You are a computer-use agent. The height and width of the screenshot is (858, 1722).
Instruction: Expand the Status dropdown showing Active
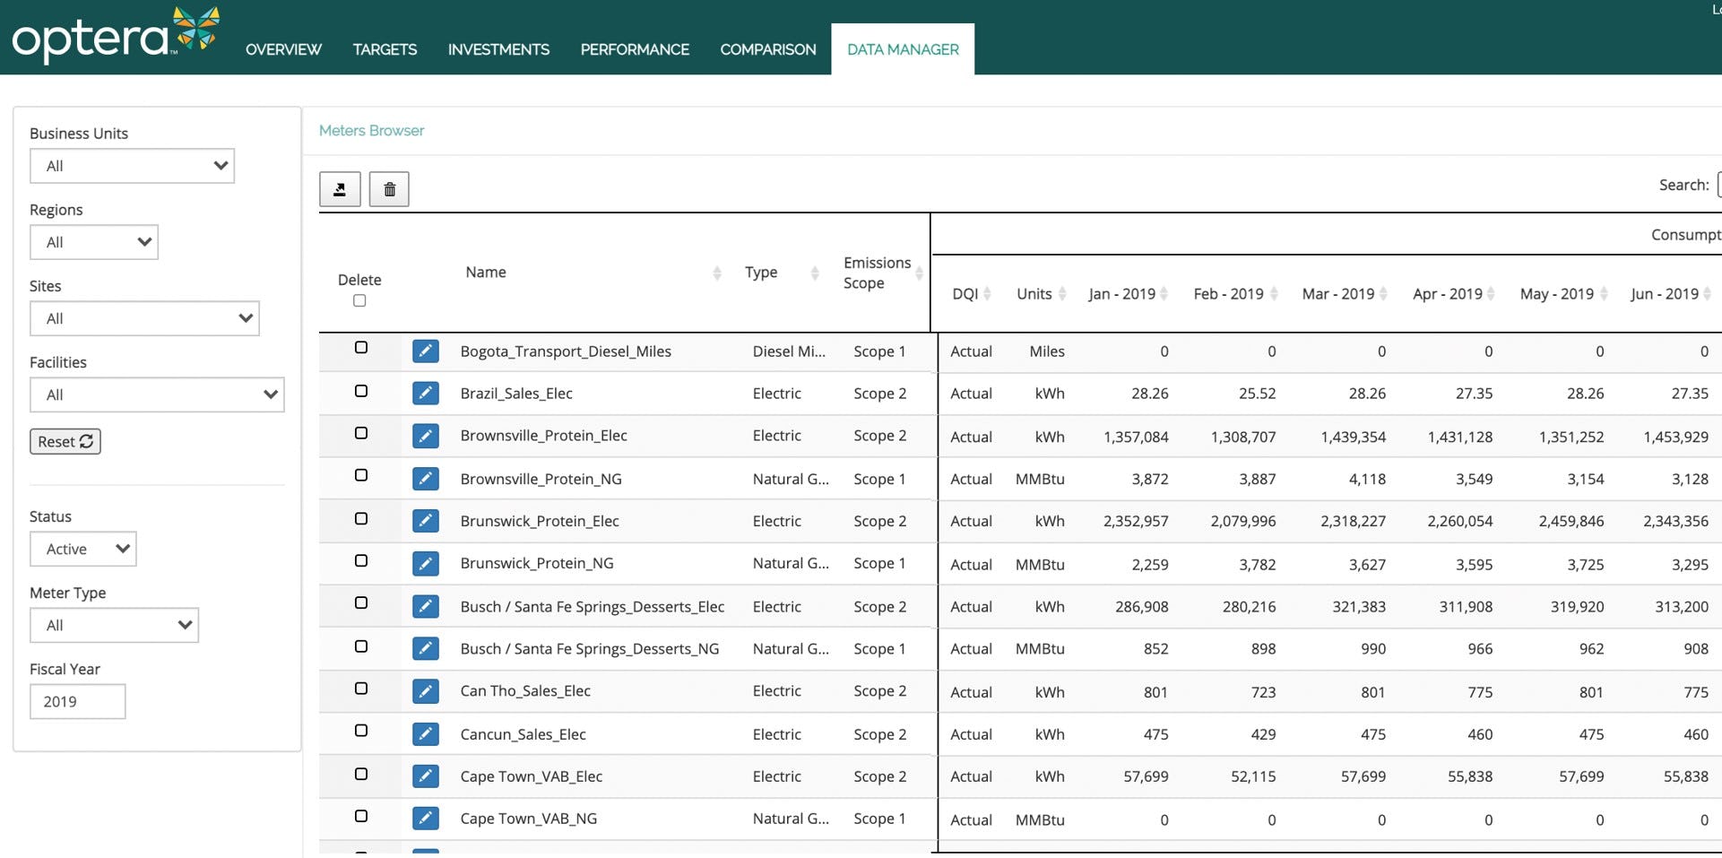[x=82, y=549]
